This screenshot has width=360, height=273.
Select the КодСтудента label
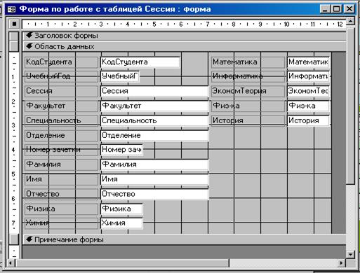[x=62, y=62]
